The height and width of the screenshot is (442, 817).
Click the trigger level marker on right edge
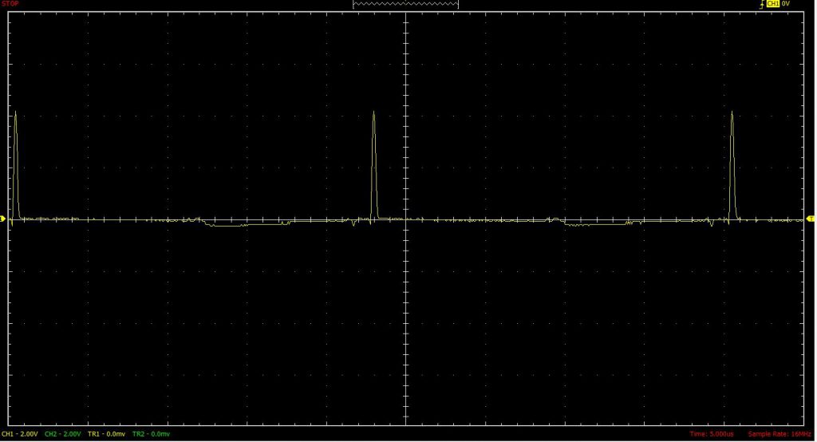coord(811,218)
